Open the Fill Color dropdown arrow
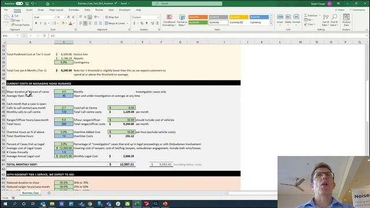370x208 pixels. coord(66,23)
